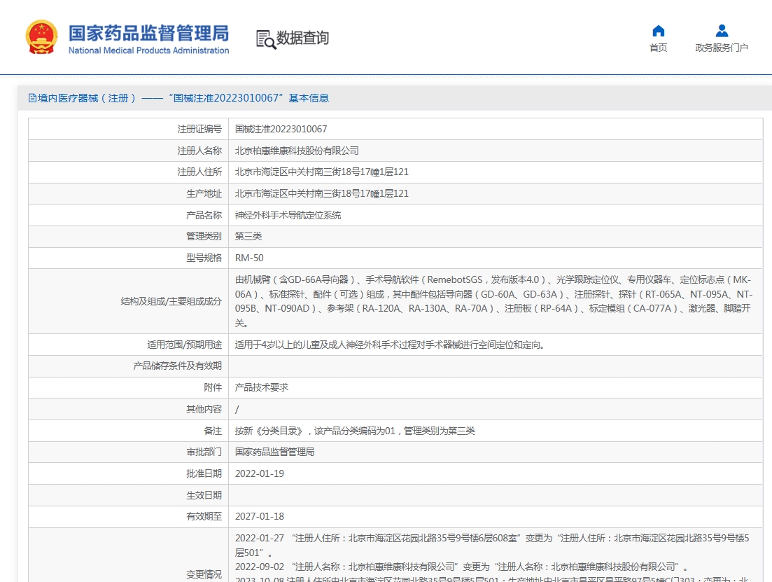The width and height of the screenshot is (772, 582).
Task: Click the 注册证编号 label cell
Action: point(129,129)
